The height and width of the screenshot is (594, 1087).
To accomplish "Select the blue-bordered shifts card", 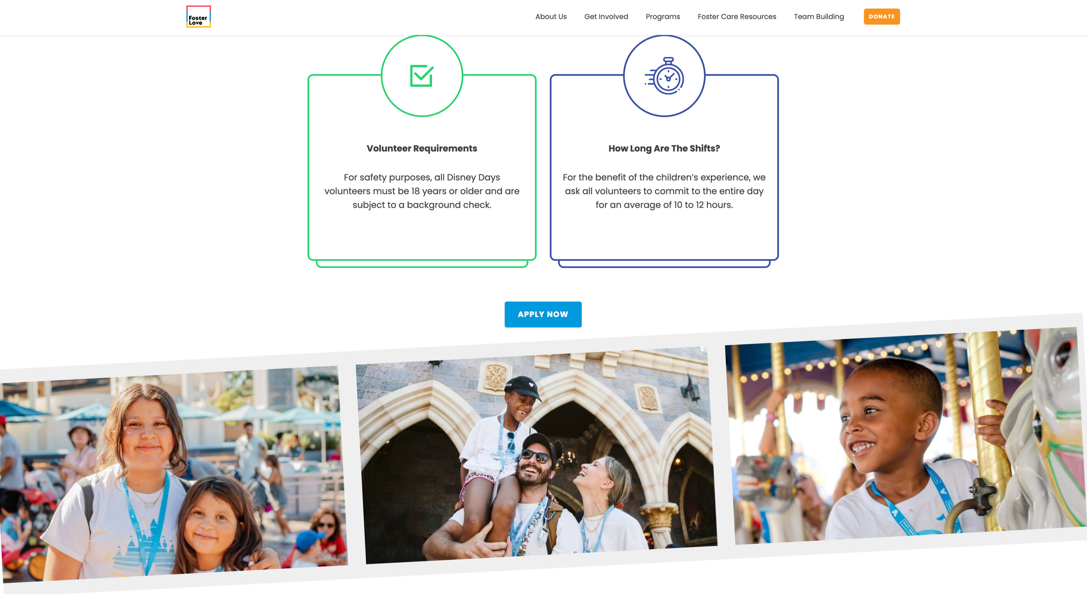I will tap(664, 237).
